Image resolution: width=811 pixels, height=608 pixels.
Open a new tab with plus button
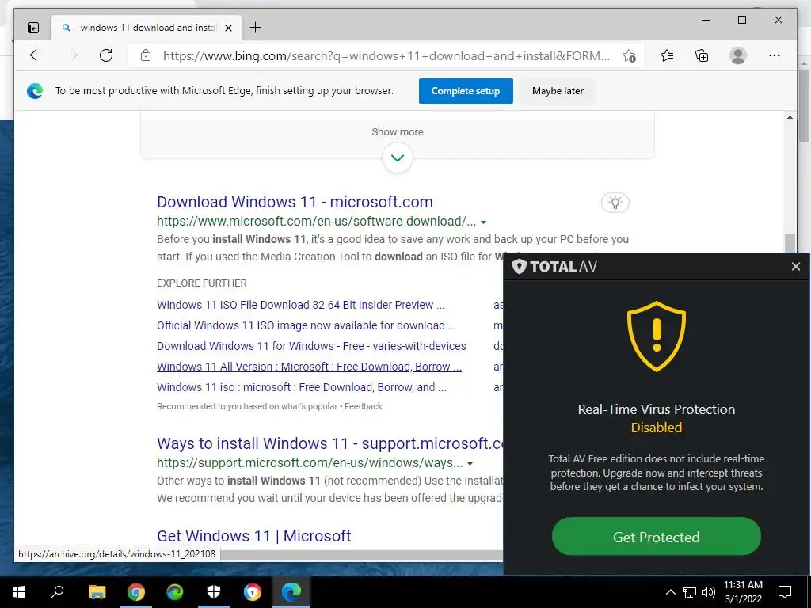coord(256,28)
